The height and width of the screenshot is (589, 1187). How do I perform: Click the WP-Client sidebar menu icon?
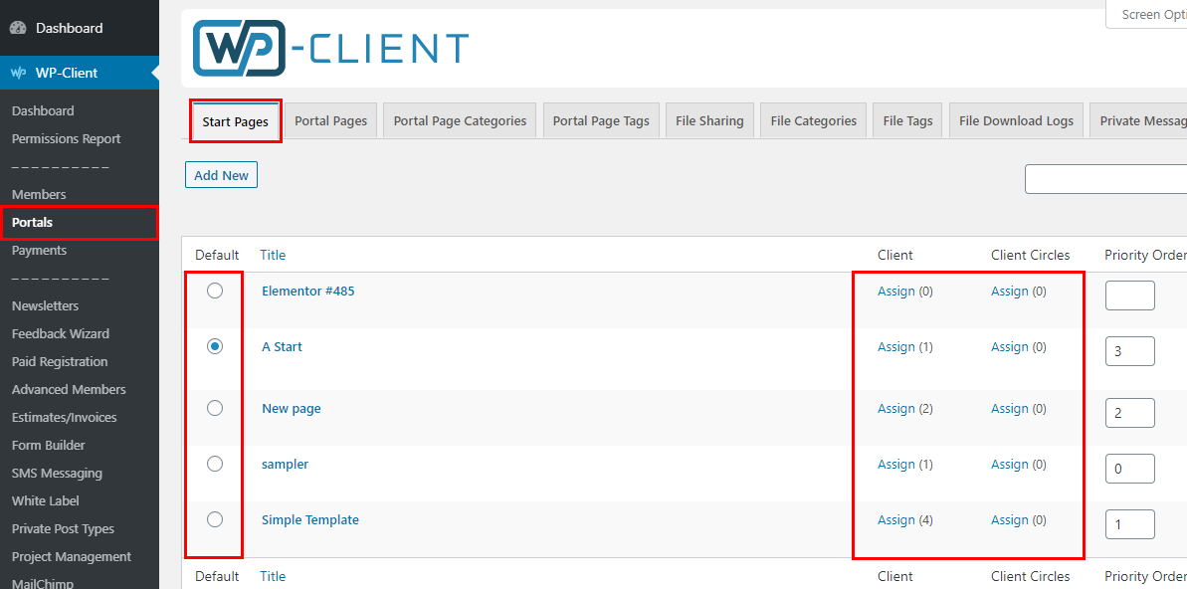pyautogui.click(x=19, y=74)
